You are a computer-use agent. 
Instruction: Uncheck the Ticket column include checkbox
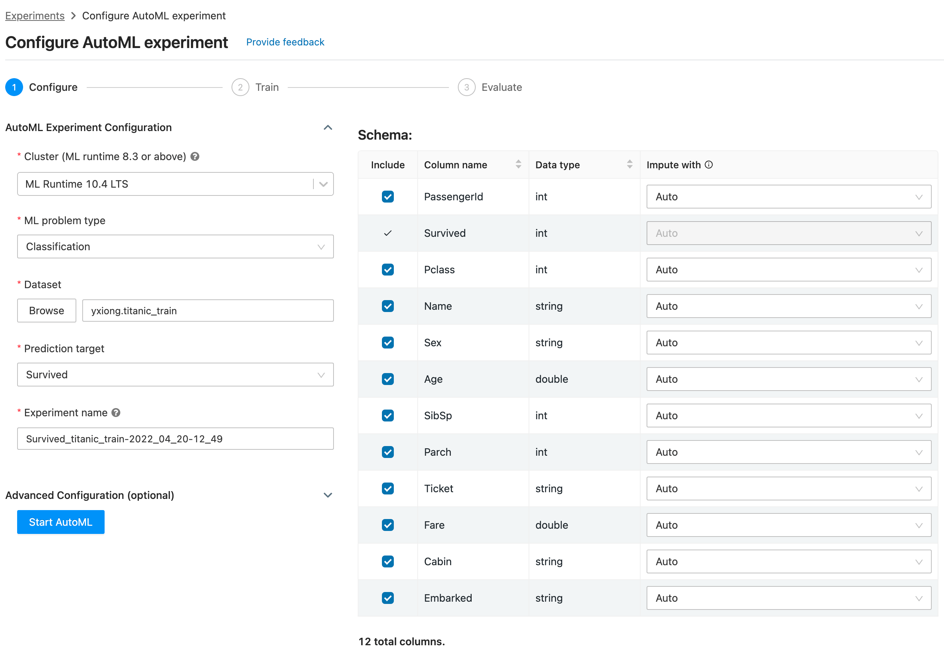click(x=388, y=488)
